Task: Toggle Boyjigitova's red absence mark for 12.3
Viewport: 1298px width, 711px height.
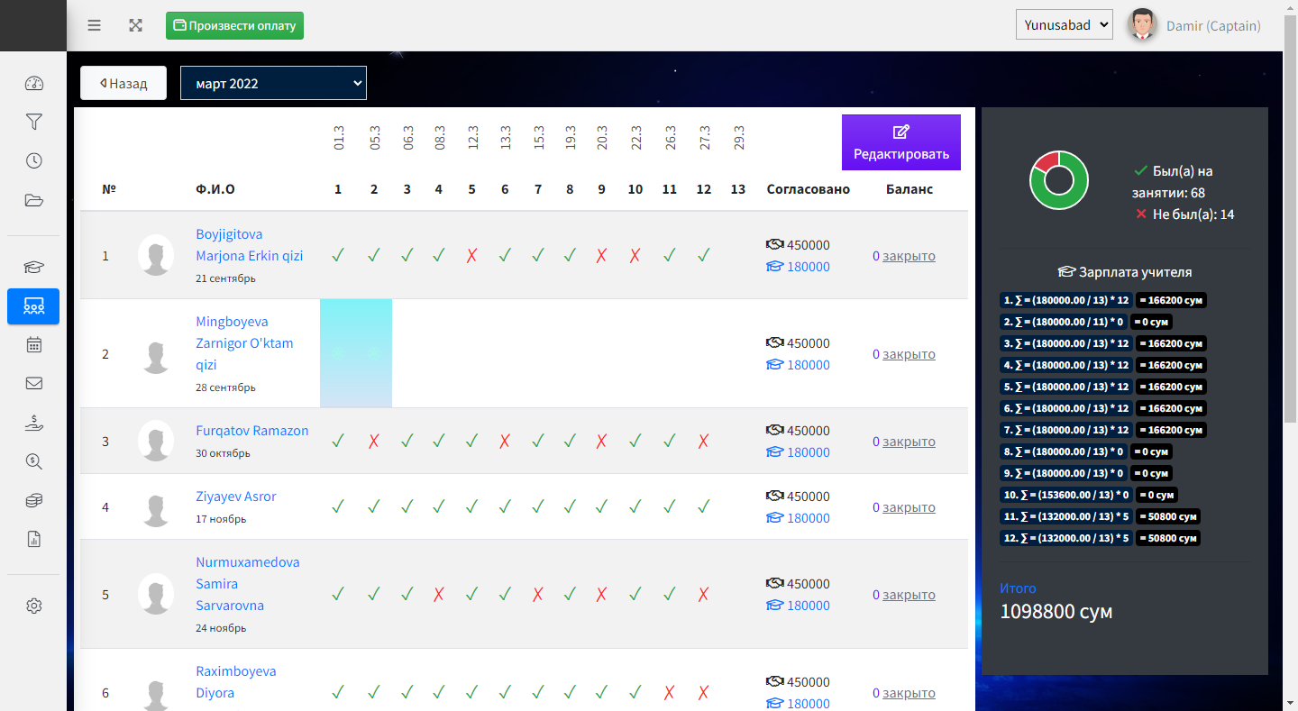Action: coord(471,256)
